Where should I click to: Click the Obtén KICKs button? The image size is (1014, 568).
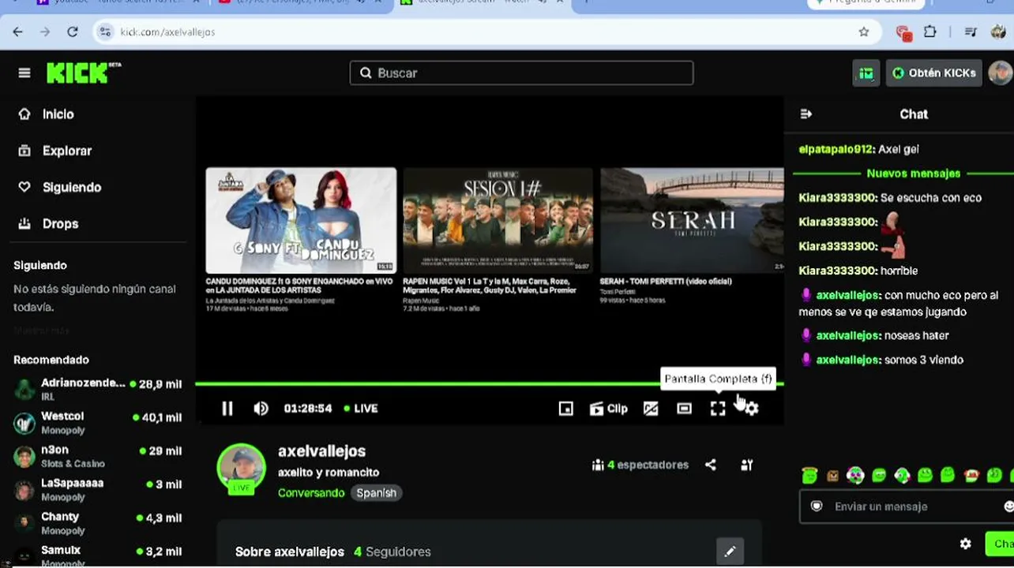point(934,73)
